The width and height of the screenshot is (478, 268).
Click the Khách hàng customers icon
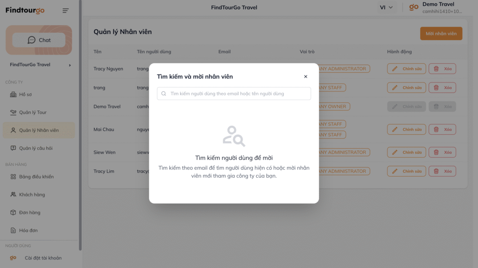pyautogui.click(x=14, y=194)
